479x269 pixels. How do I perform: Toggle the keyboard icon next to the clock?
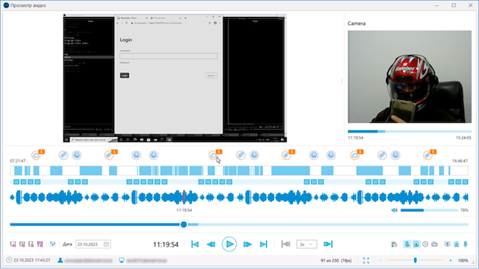(434, 244)
